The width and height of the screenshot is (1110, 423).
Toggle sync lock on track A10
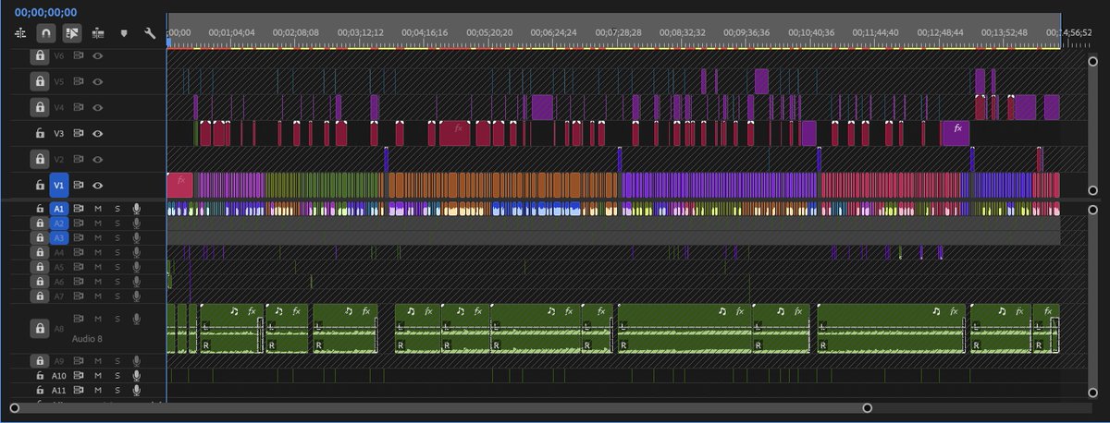80,376
